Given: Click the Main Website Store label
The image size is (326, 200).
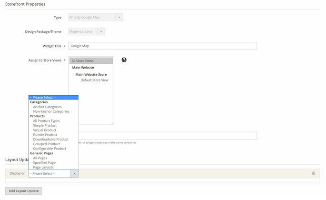Looking at the screenshot, I should [x=91, y=74].
